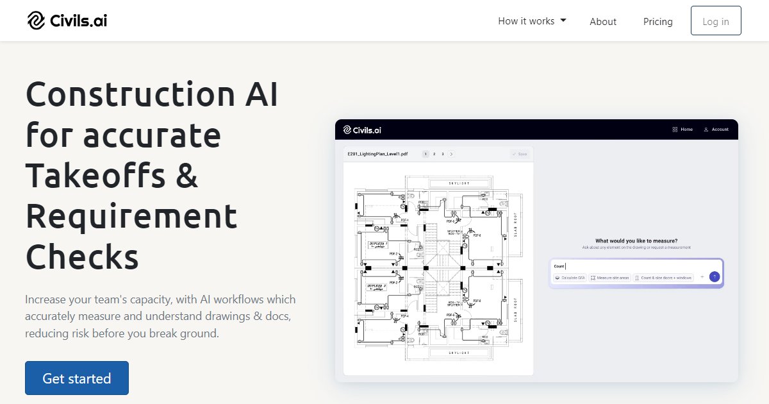
Task: Click the Count & size doors + windows chip
Action: tap(663, 278)
